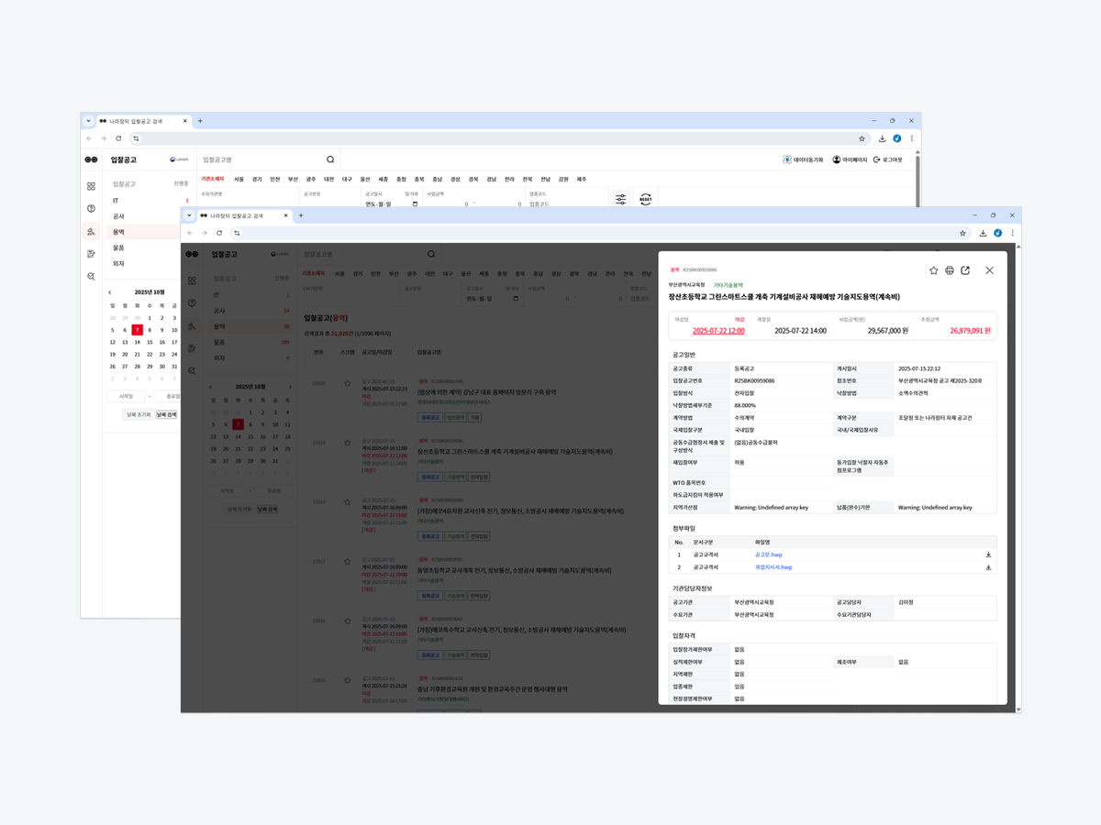Close the bid detail popup with X
Viewport: 1101px width, 825px height.
coord(989,270)
